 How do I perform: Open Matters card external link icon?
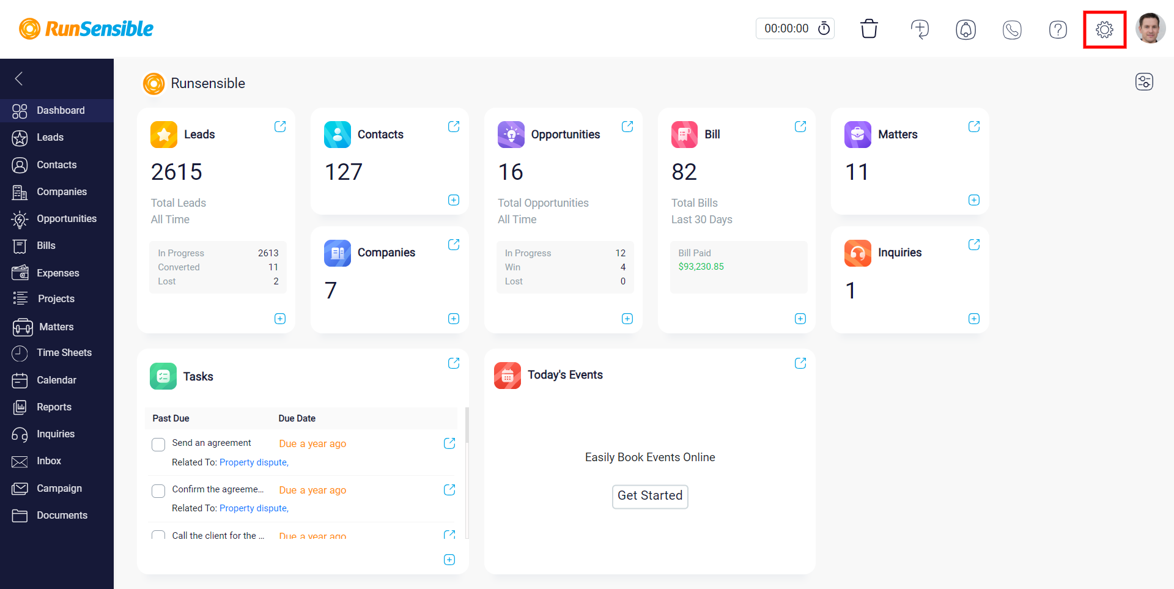click(x=974, y=126)
